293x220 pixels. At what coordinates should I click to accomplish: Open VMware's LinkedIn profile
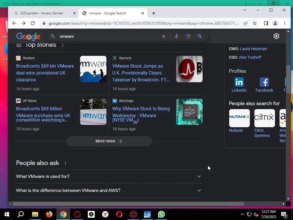[239, 85]
